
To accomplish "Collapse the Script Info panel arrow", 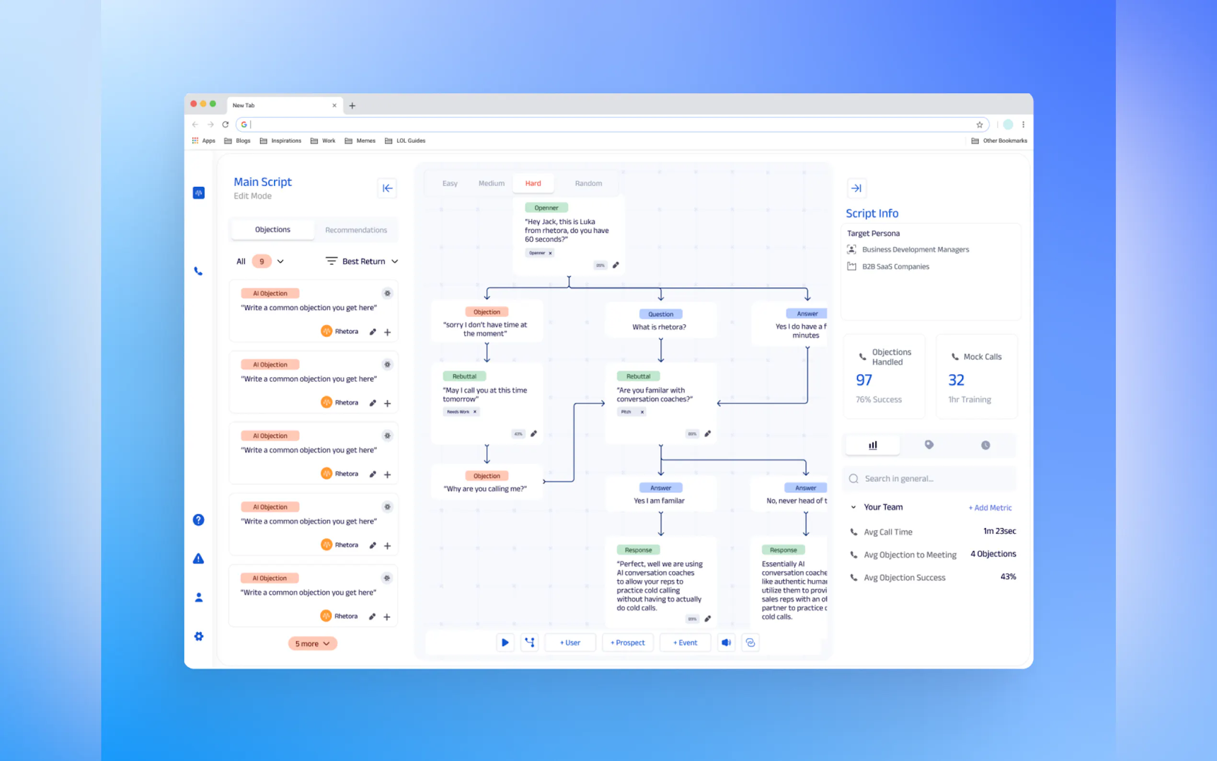I will pyautogui.click(x=856, y=188).
